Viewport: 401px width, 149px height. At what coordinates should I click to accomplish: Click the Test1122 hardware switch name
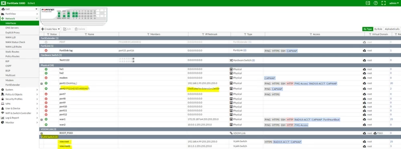coord(65,60)
